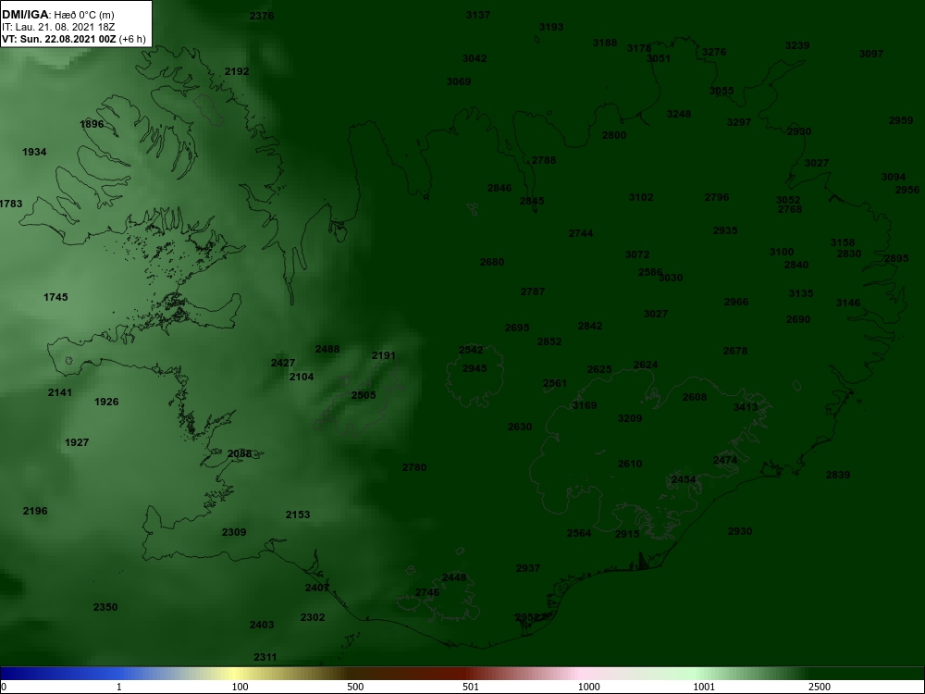Click the map value 2966
The height and width of the screenshot is (694, 925).
[x=735, y=303]
